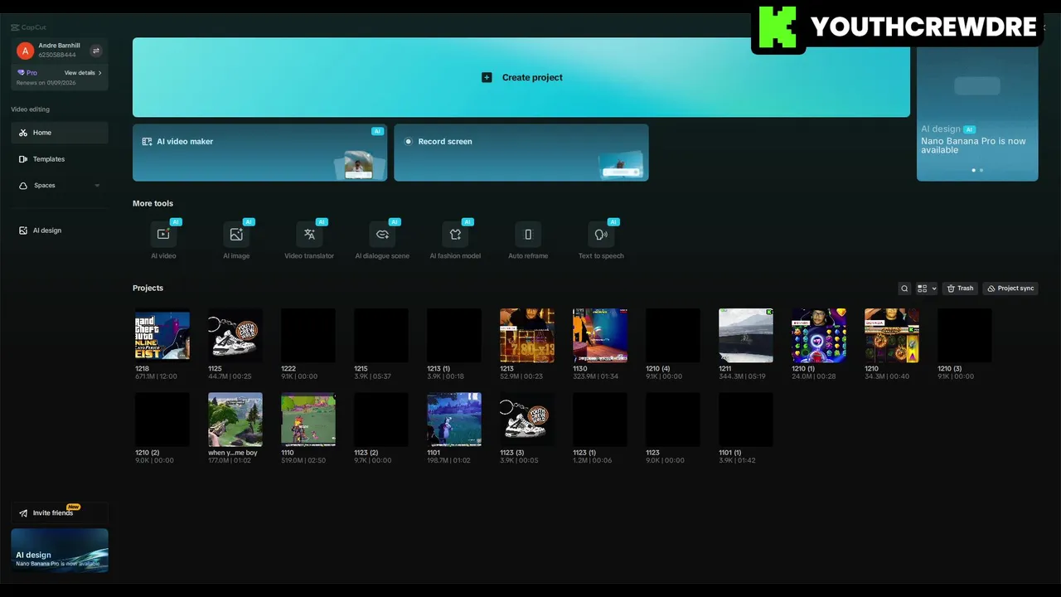
Task: Open project 1218 thumbnail
Action: tap(162, 336)
